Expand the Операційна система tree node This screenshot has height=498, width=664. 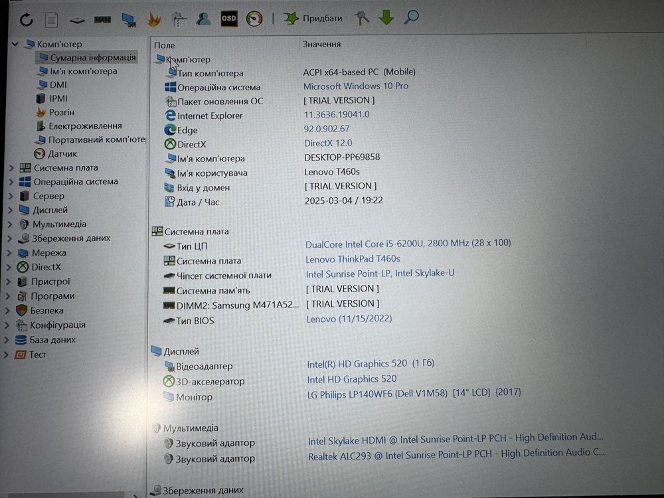[11, 182]
